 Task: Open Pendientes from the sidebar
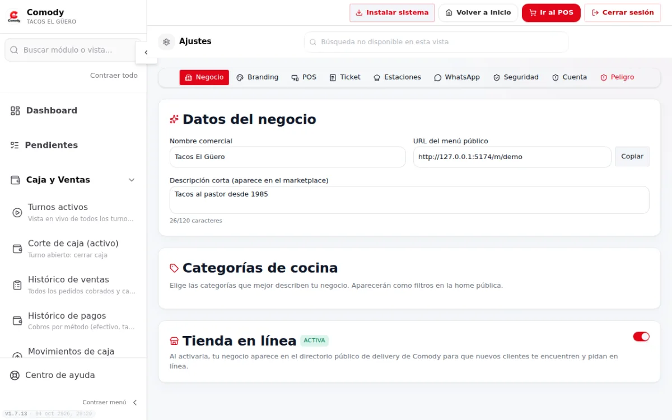coord(73,145)
